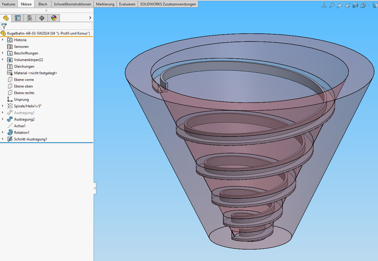Click the split handle dot above manager tabs

[x=46, y=11]
